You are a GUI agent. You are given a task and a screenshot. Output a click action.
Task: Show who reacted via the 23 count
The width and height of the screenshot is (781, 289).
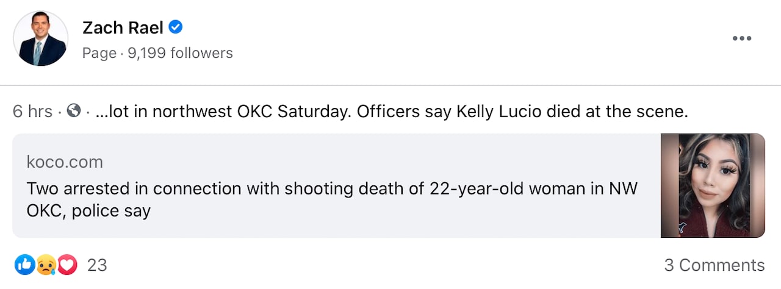click(97, 265)
